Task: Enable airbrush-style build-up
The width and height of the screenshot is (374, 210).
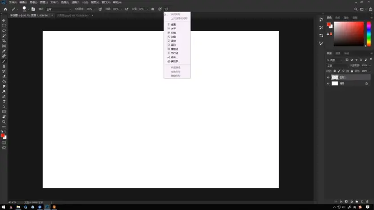Action: click(x=126, y=9)
